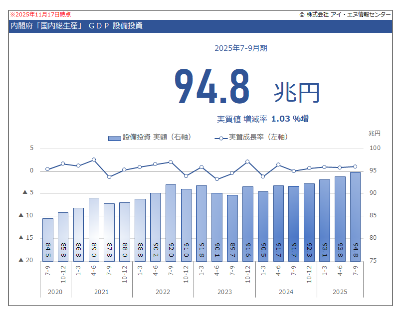Viewport: 401px width, 316px height.
Task: Select the 2025年7-9月期 period text
Action: tap(241, 48)
